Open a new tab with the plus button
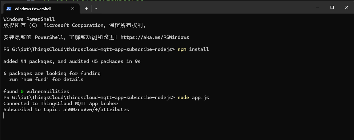This screenshot has width=354, height=140. pyautogui.click(x=86, y=9)
